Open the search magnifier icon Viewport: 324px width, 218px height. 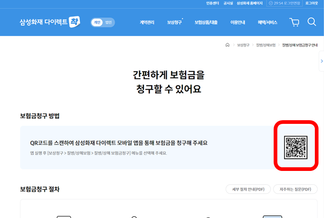click(312, 21)
